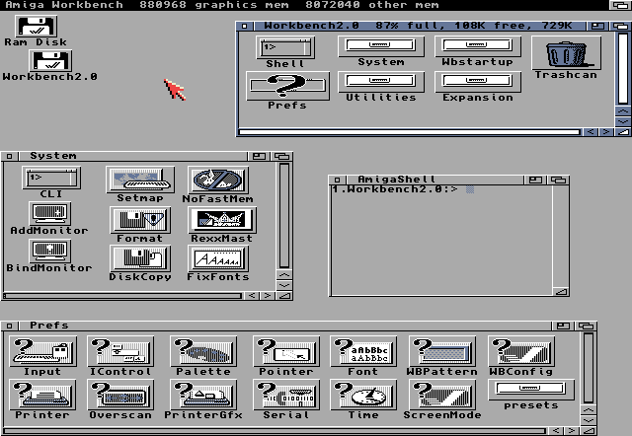
Task: Launch the DiskCopy tool
Action: pyautogui.click(x=139, y=259)
